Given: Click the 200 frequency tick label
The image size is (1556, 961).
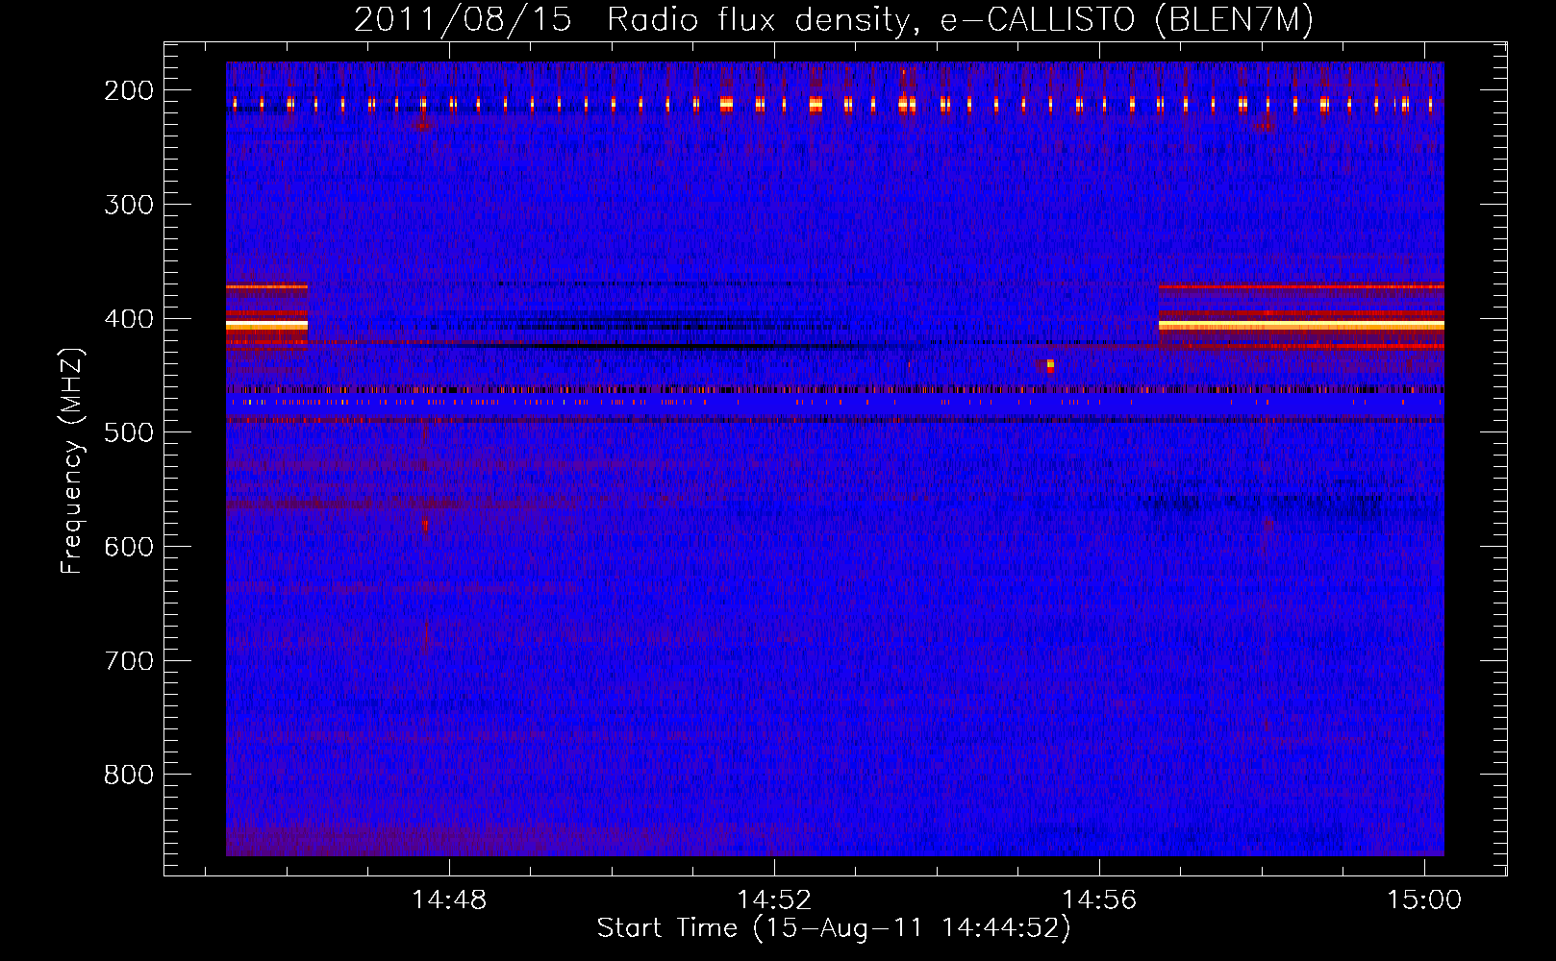Looking at the screenshot, I should 129,90.
